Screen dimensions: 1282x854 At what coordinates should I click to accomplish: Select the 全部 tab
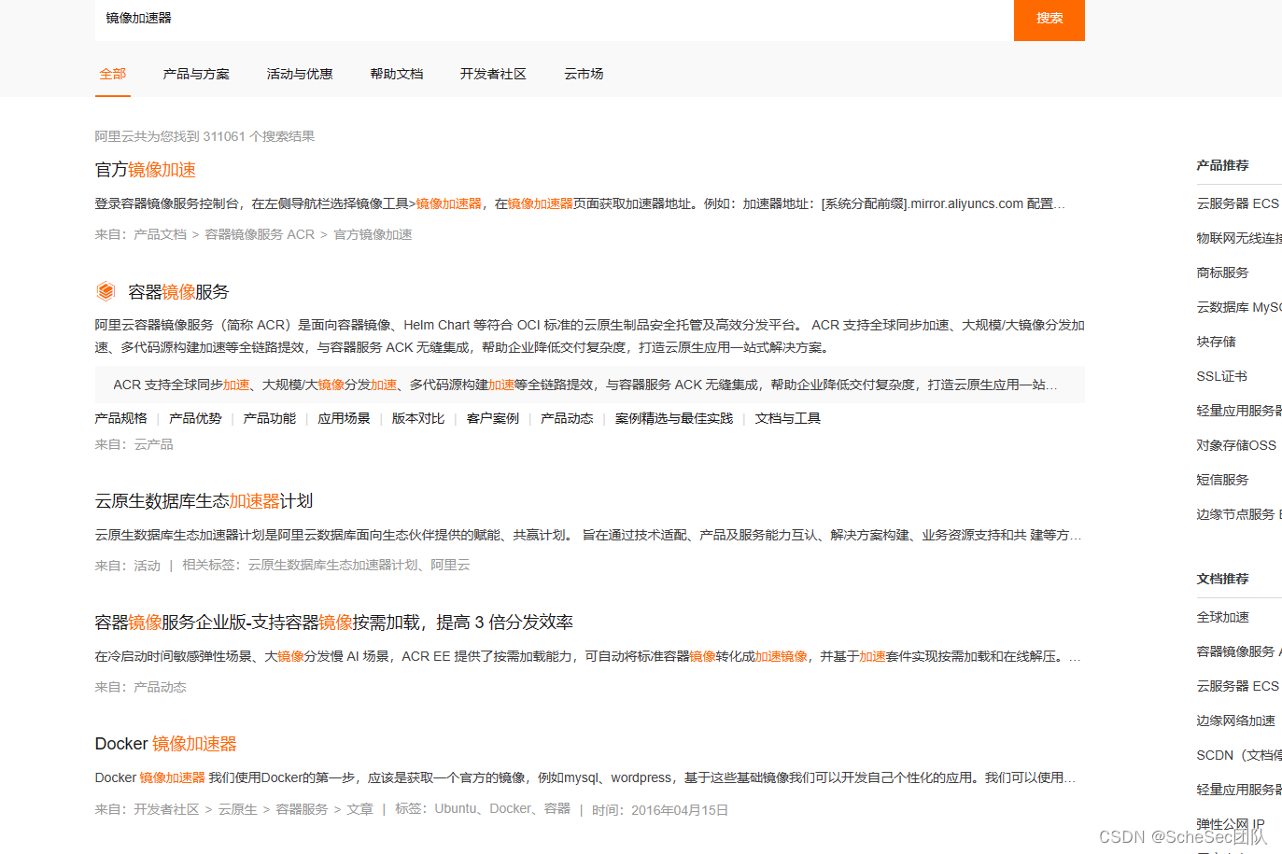coord(113,74)
